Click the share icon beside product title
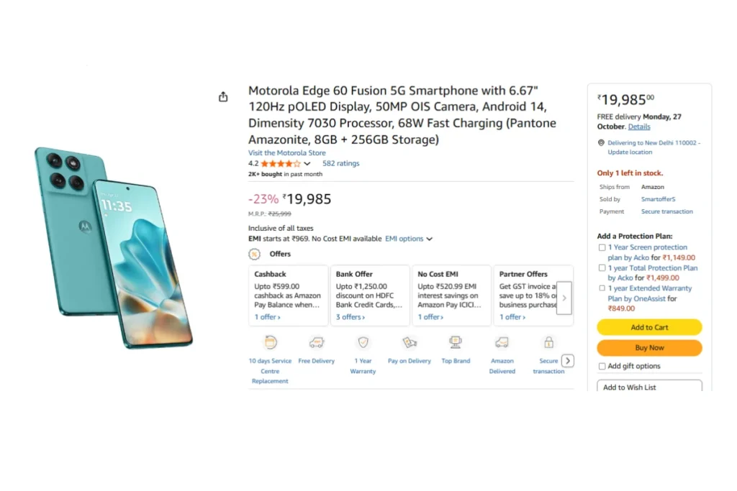This screenshot has height=491, width=737. [x=223, y=97]
